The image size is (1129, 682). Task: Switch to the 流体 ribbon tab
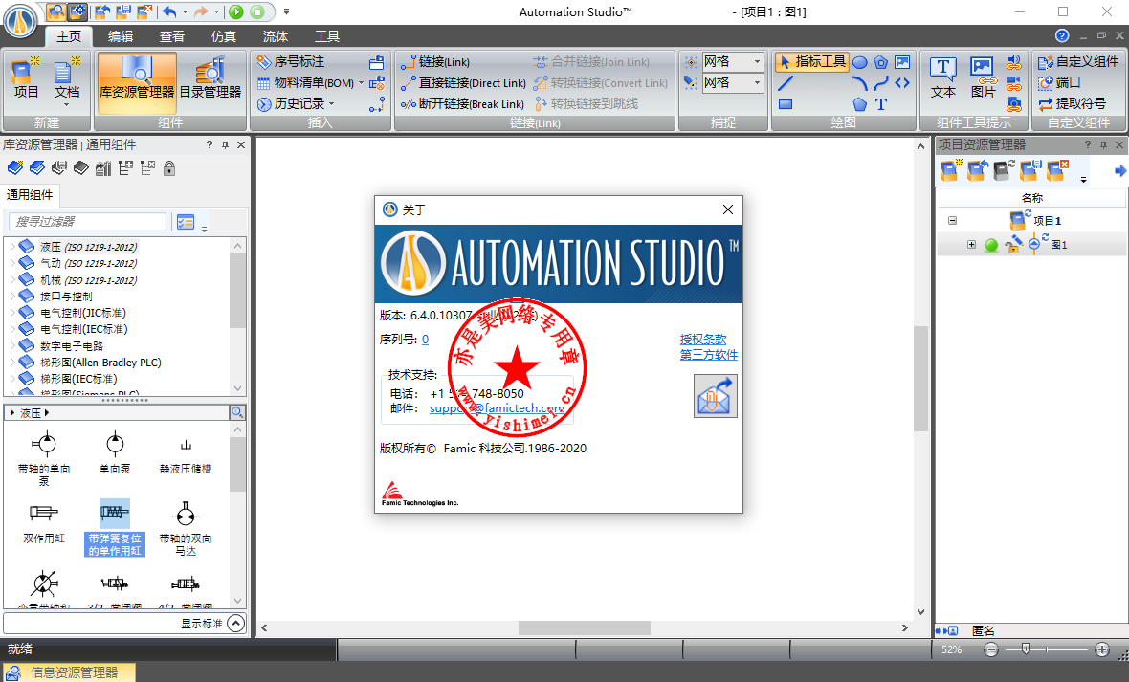pyautogui.click(x=275, y=36)
